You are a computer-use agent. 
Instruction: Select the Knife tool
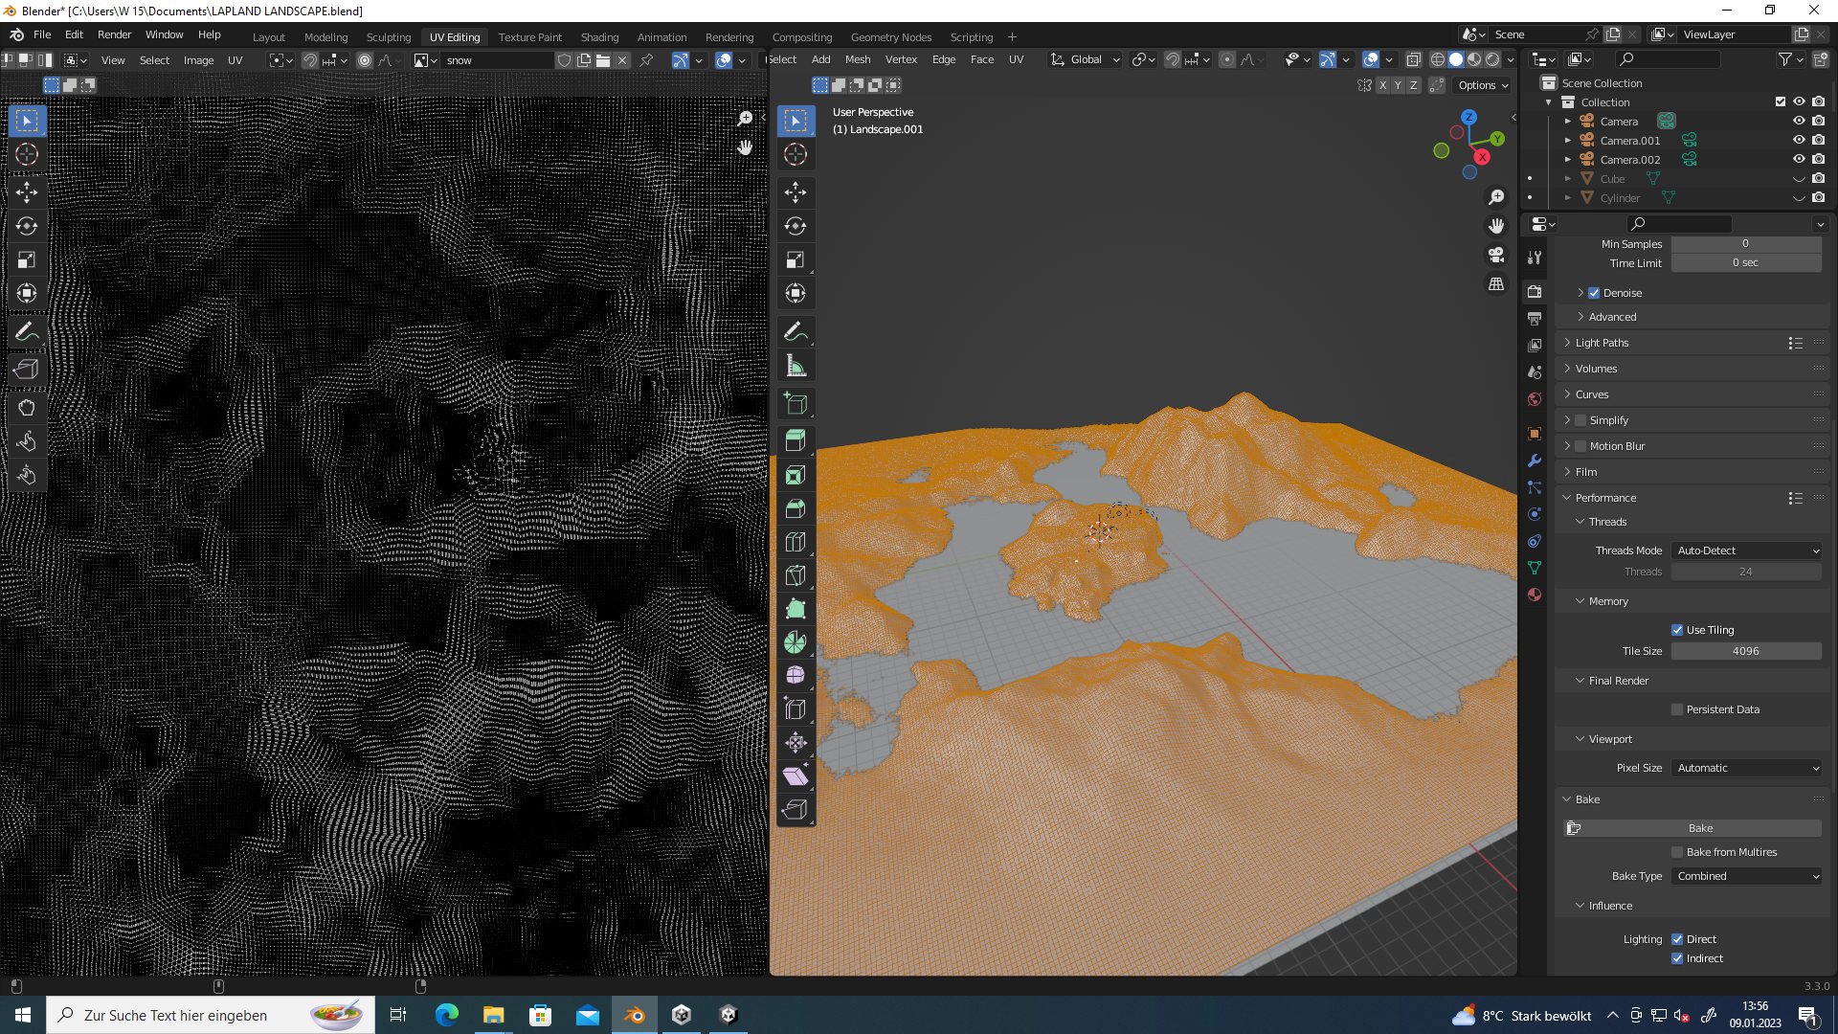(x=796, y=575)
